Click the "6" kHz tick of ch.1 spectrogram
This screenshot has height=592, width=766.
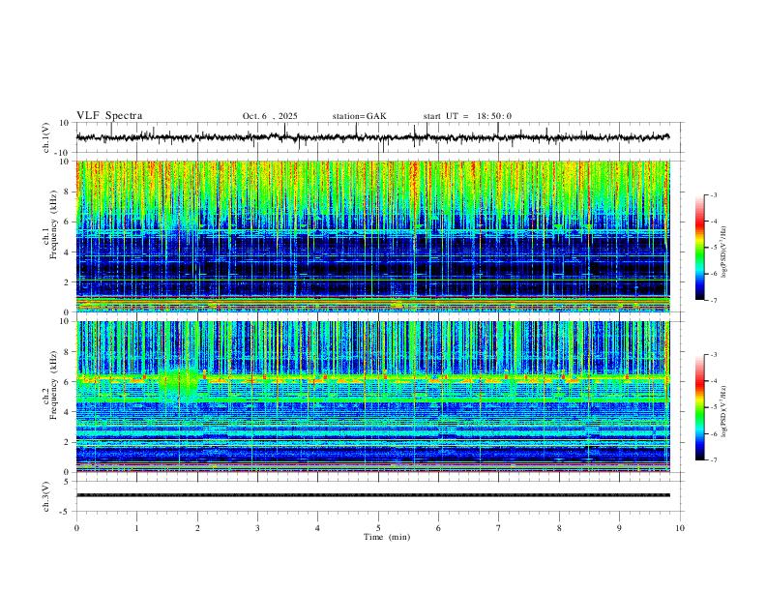pyautogui.click(x=68, y=222)
